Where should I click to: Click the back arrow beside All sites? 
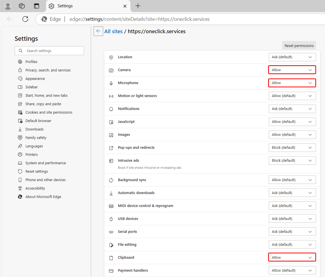click(x=98, y=31)
